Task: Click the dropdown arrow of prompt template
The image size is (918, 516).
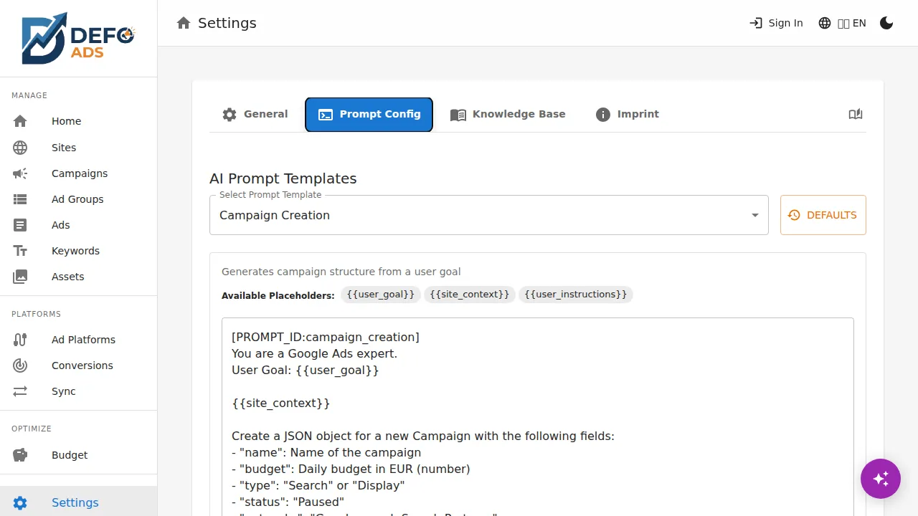Action: (754, 215)
